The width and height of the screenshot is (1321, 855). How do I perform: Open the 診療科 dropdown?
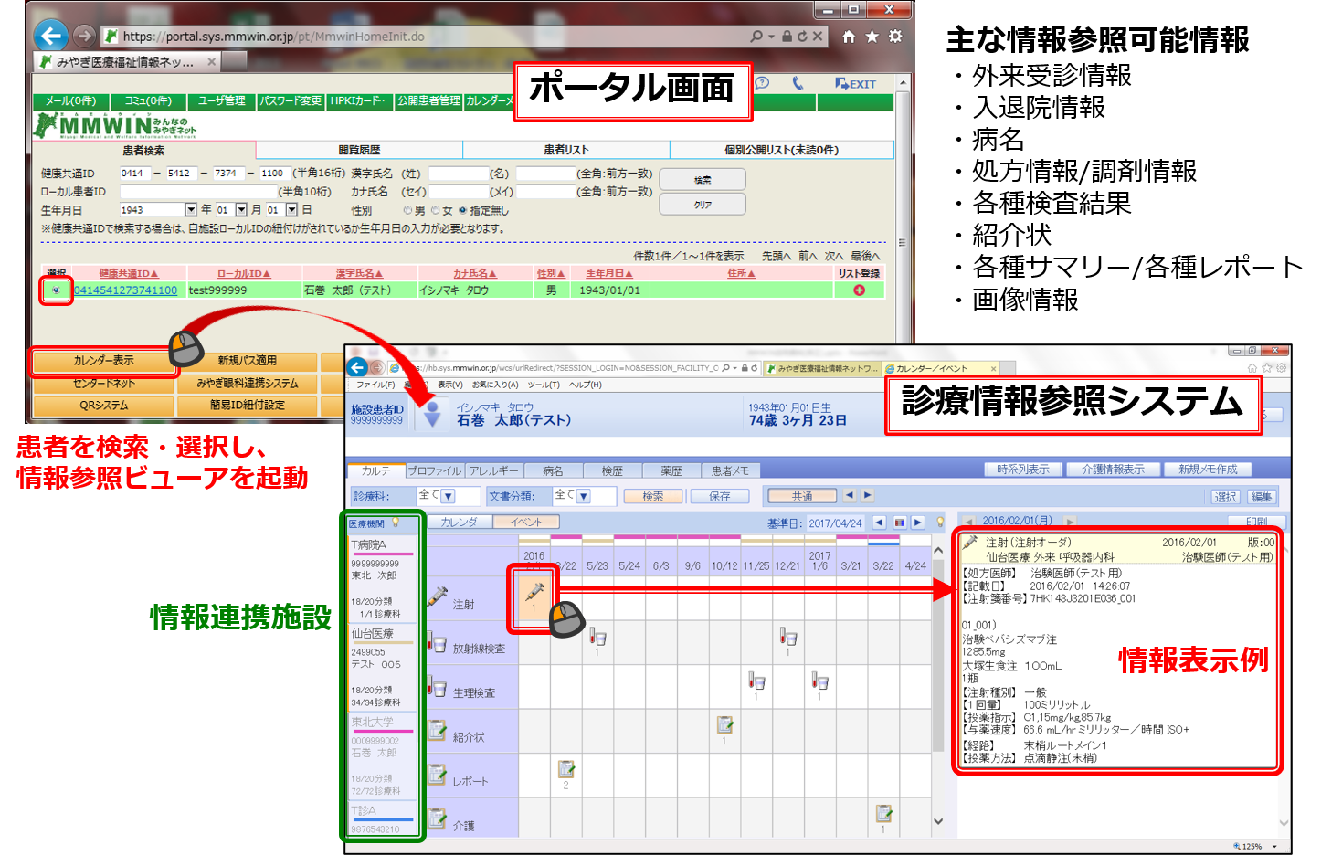(449, 496)
